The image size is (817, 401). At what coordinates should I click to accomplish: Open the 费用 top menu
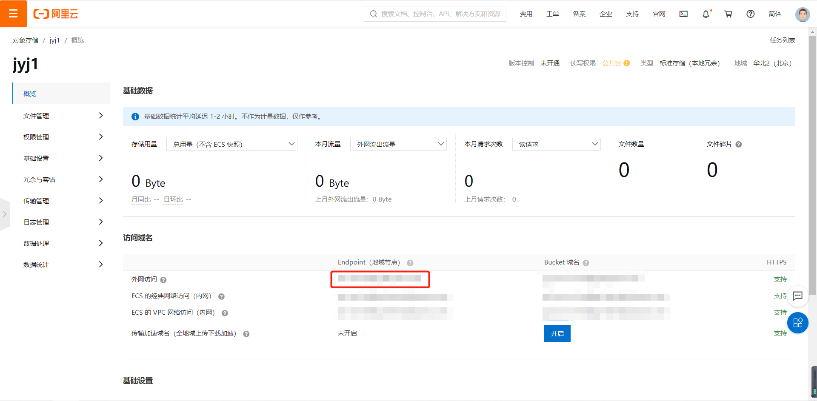click(526, 14)
